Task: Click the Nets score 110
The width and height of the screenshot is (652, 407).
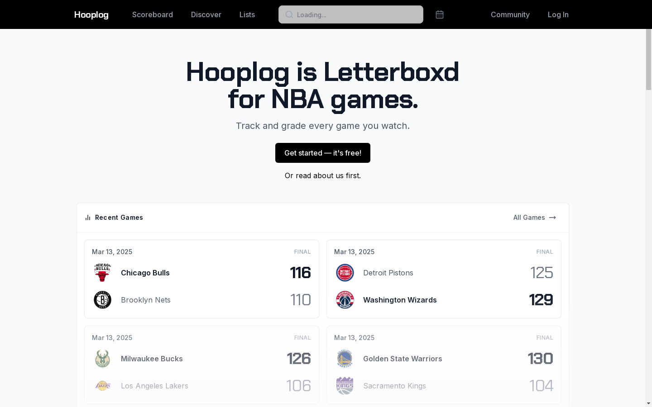Action: [x=301, y=300]
